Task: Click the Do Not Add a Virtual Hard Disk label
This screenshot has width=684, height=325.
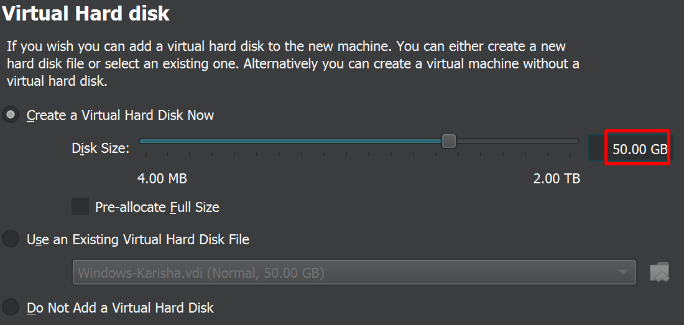Action: coord(121,308)
